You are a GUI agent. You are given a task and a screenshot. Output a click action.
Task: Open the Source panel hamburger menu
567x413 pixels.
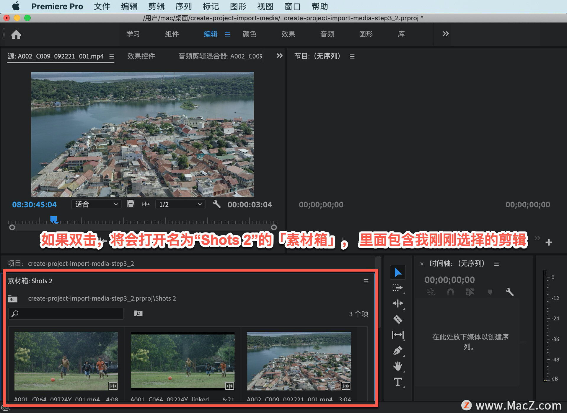click(x=112, y=56)
